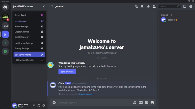The height and width of the screenshot is (109, 195).
Task: Click general channel name in header
Action: (x=59, y=6)
